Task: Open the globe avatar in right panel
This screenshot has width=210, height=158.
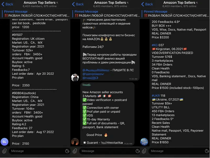Action: point(144,142)
